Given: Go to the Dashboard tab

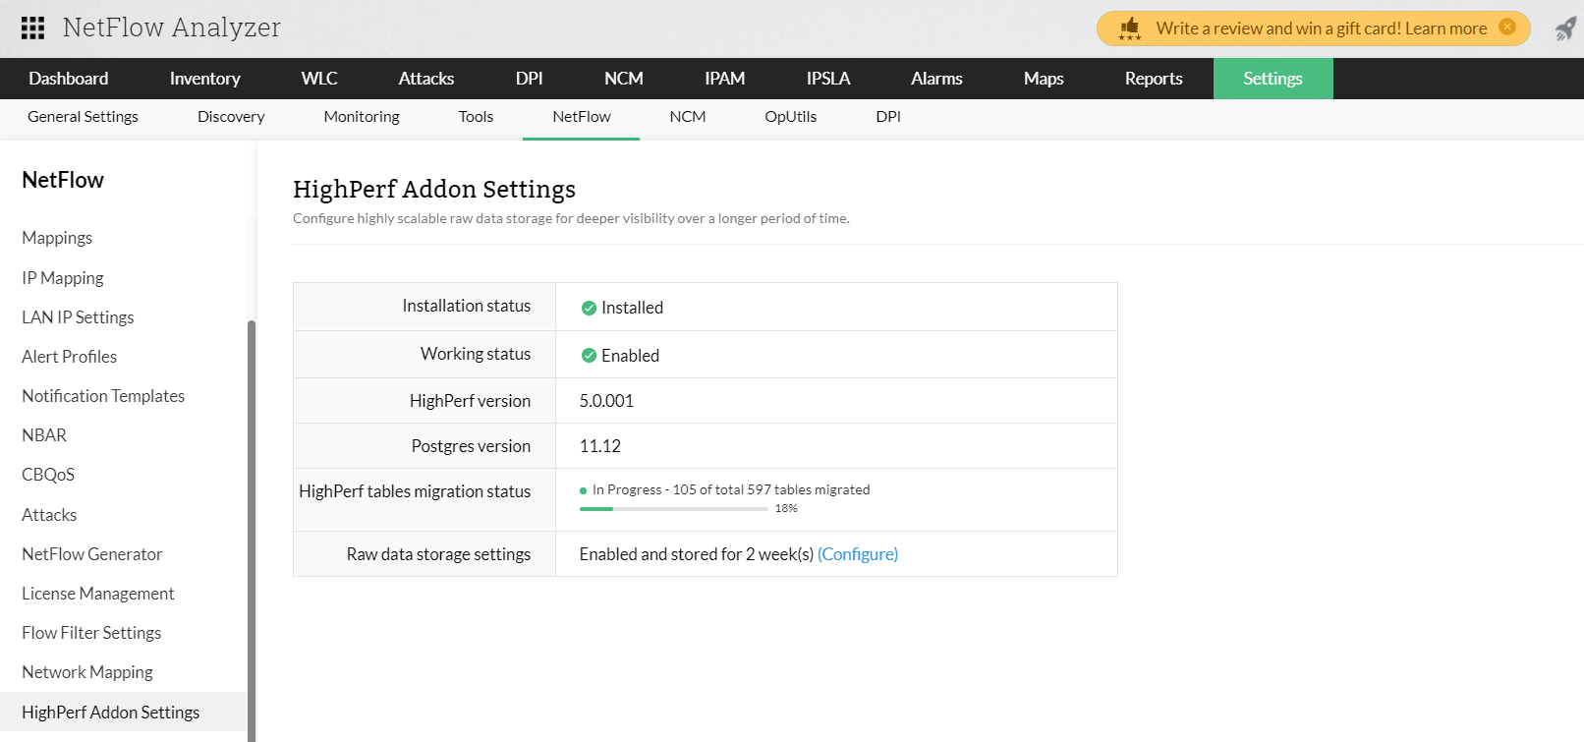Looking at the screenshot, I should click(69, 79).
